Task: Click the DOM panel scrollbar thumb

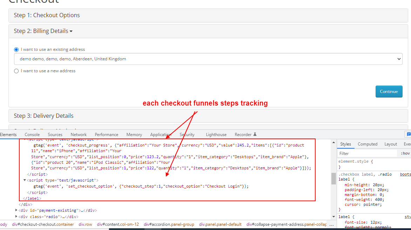Action: click(x=333, y=179)
